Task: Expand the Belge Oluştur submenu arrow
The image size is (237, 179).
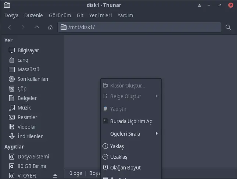Action: point(157,96)
